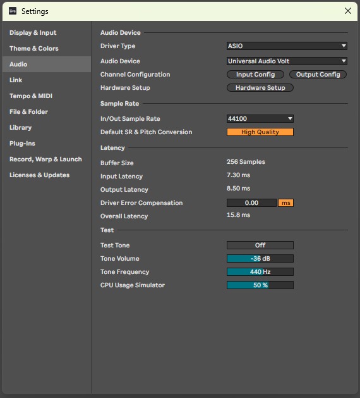Close the Settings window
Screen dimensions: 360x398
(348, 11)
